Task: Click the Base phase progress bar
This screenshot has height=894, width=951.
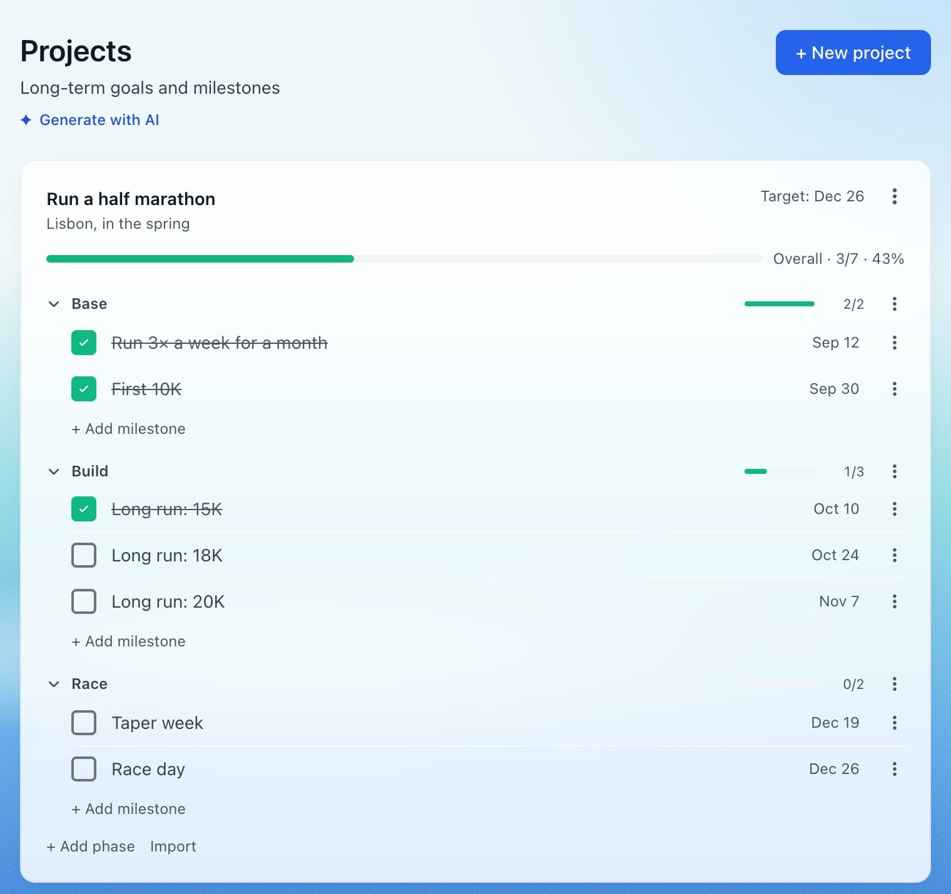Action: (x=780, y=304)
